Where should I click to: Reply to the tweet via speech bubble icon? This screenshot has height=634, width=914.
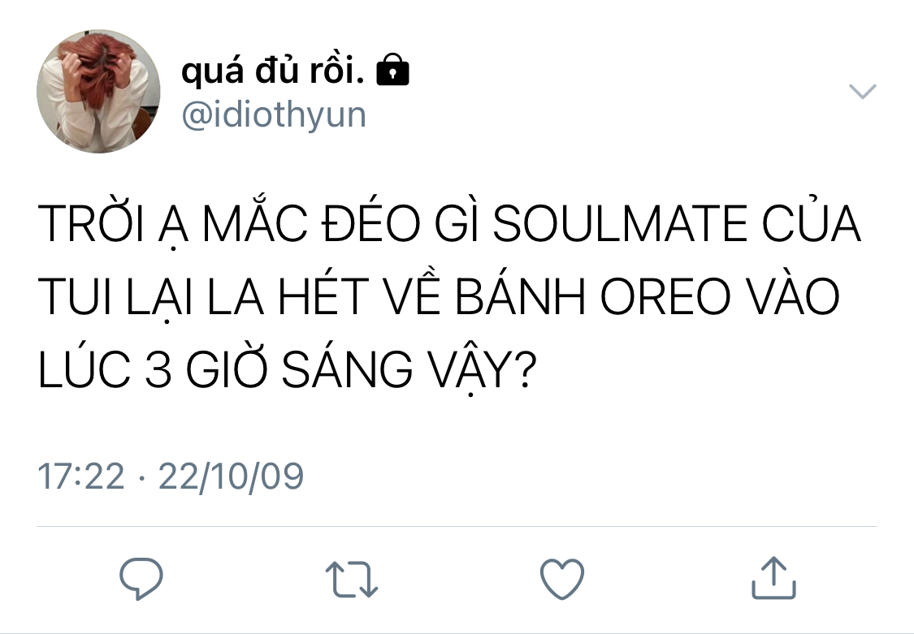tap(141, 578)
